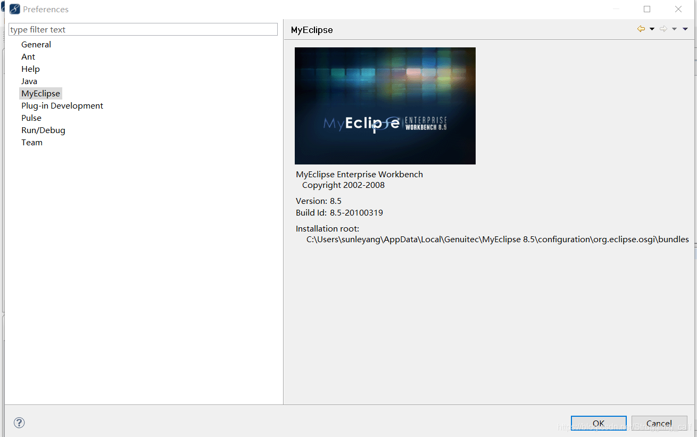This screenshot has height=437, width=697.
Task: Maximize the Preferences window
Action: 647,9
